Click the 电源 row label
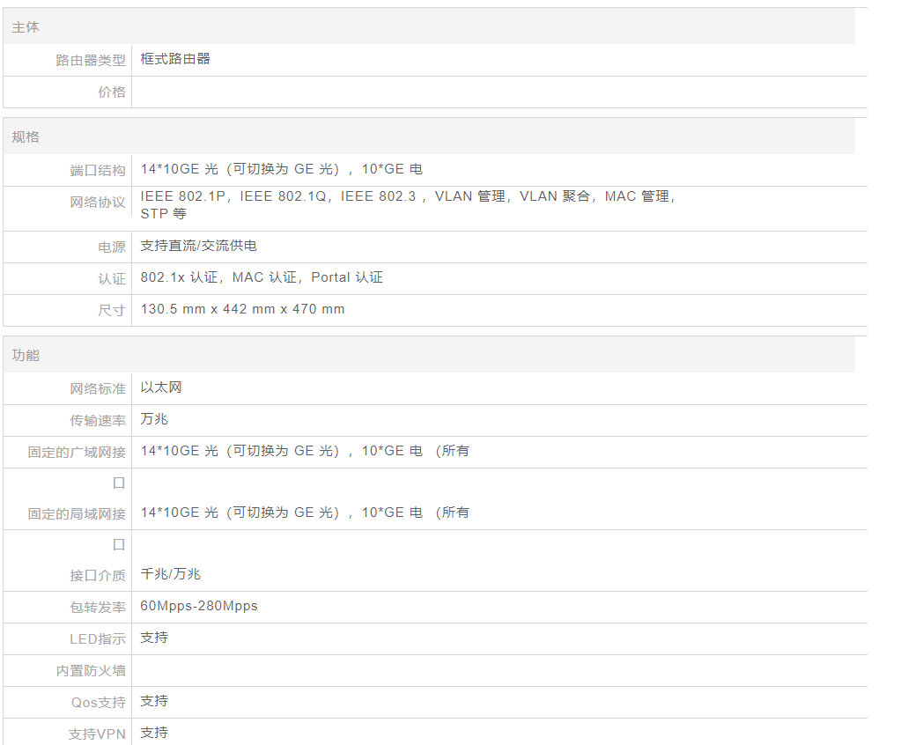Screen dimensions: 916x745 pos(112,247)
